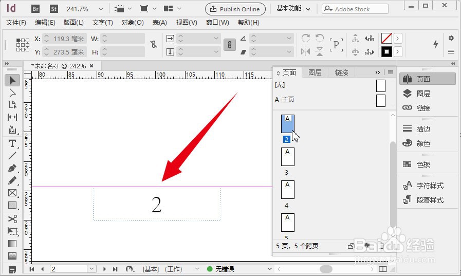Select the Scissors tool
This screenshot has width=461, height=276.
12,218
